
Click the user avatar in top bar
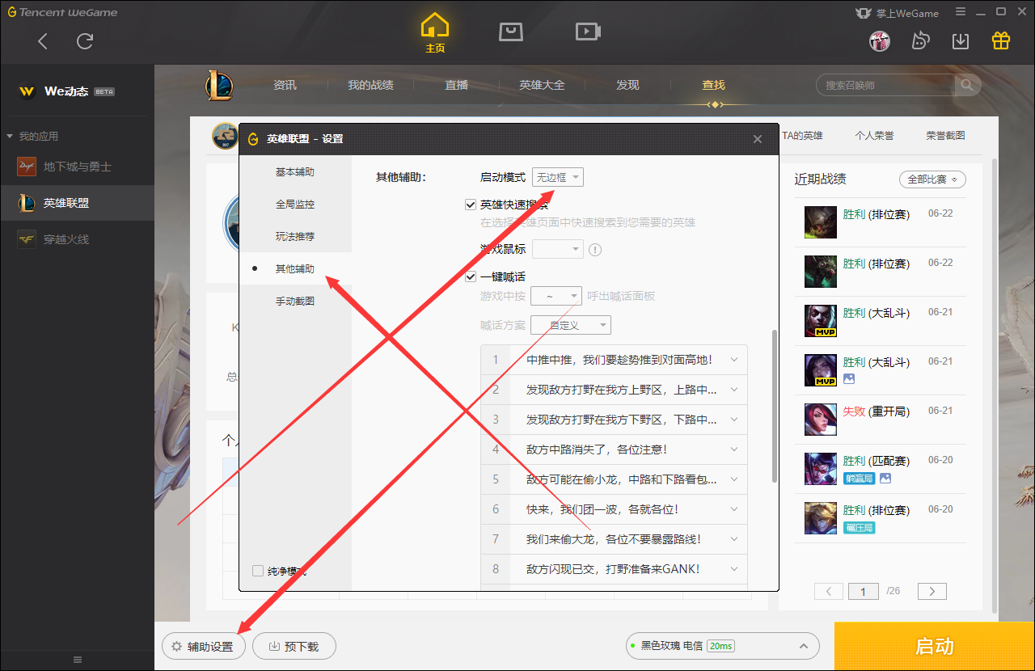(x=880, y=40)
